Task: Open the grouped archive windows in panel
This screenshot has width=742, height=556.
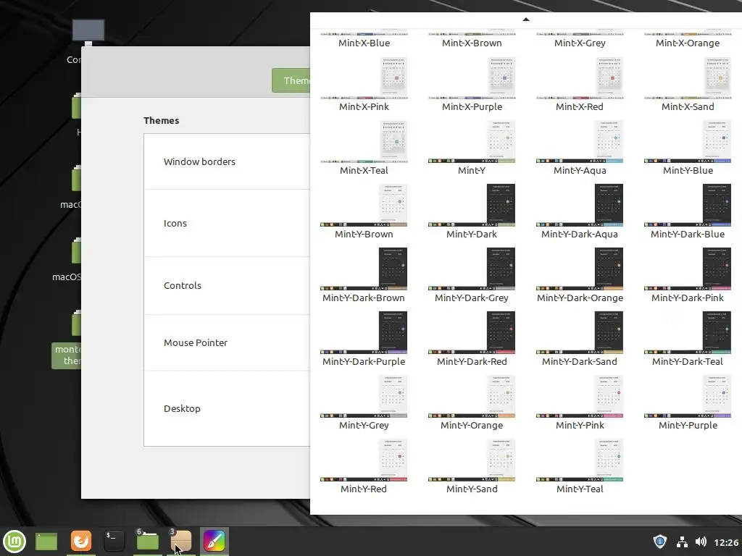Action: 180,541
